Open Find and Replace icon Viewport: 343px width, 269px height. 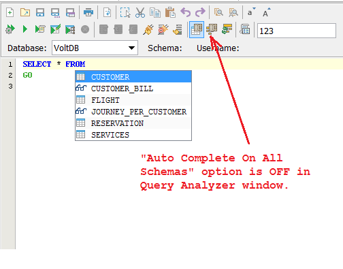[233, 13]
